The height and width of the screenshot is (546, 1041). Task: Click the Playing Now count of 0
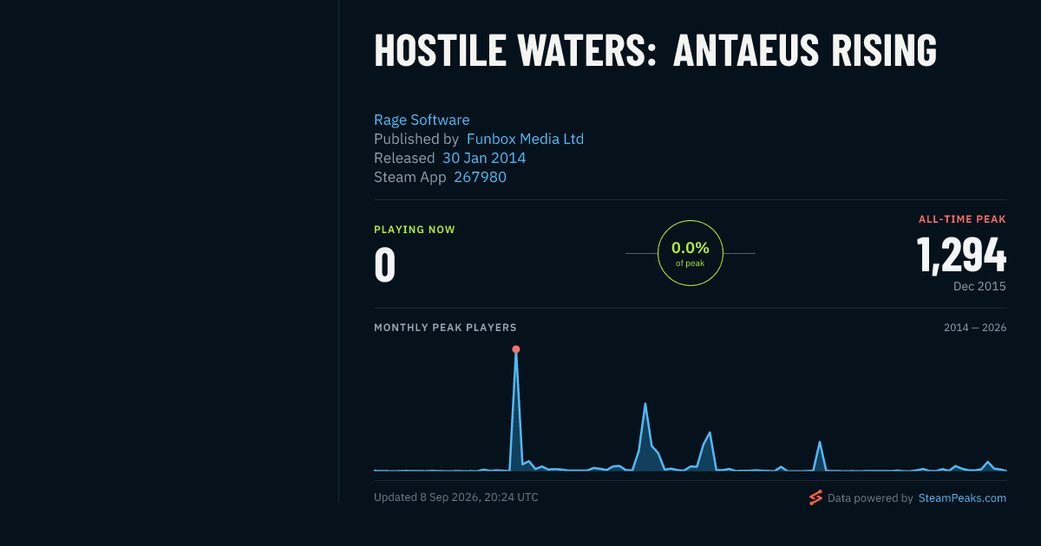pos(384,265)
